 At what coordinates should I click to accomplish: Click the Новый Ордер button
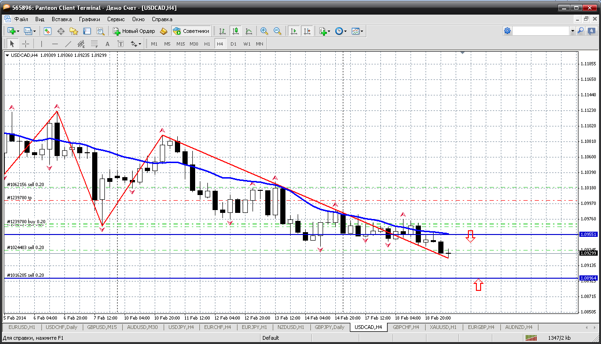134,31
